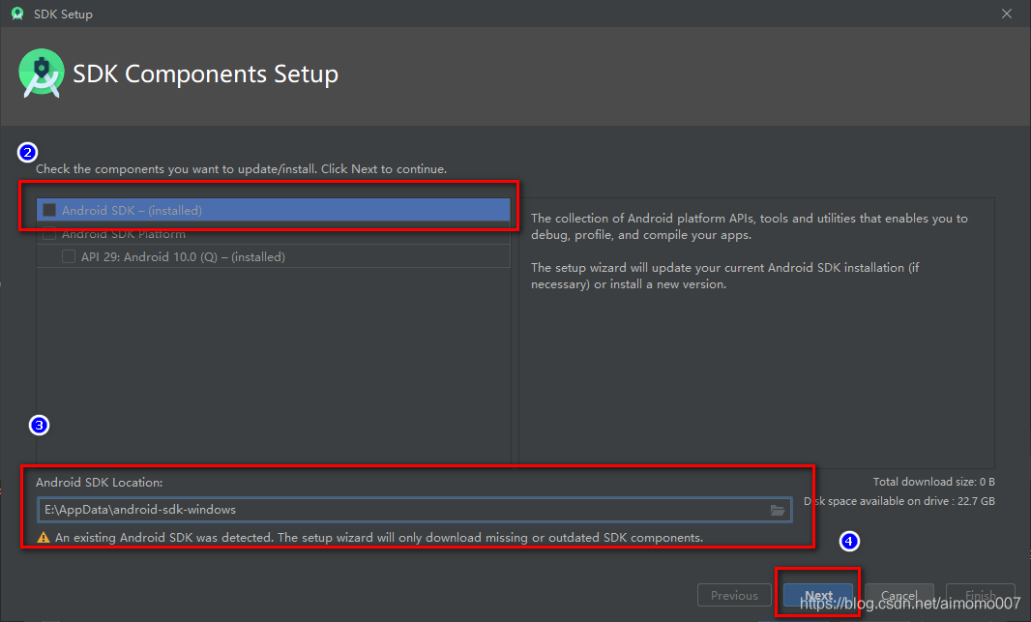Click the Android SDK description text
Screen dimensions: 1031x622
pyautogui.click(x=749, y=226)
